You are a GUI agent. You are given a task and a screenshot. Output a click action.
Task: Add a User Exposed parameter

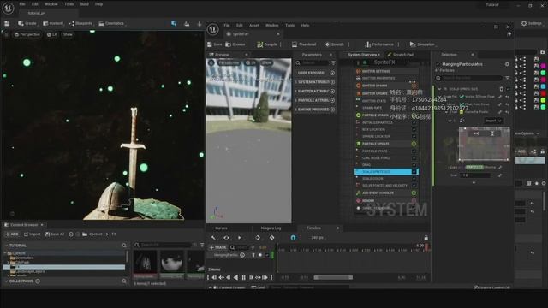[332, 73]
